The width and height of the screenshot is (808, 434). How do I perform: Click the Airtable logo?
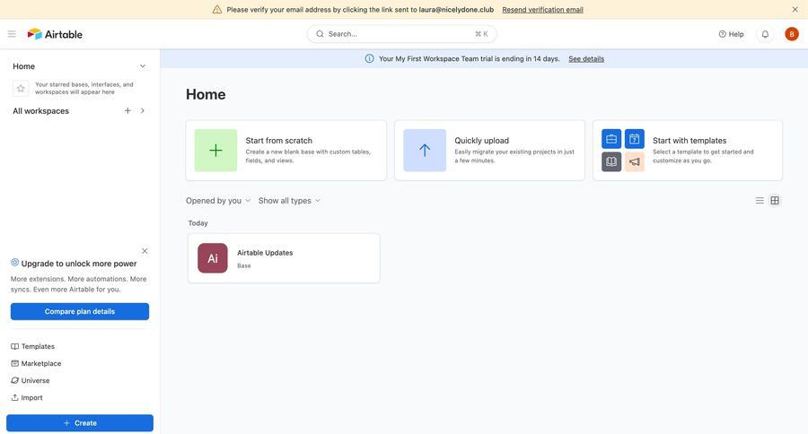55,34
